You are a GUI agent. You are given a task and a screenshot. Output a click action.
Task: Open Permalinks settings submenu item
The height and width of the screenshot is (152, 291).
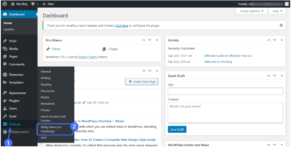pyautogui.click(x=48, y=104)
